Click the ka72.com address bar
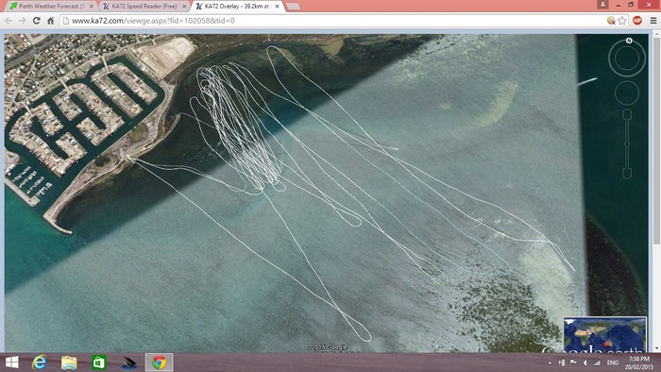661x372 pixels. 333,21
